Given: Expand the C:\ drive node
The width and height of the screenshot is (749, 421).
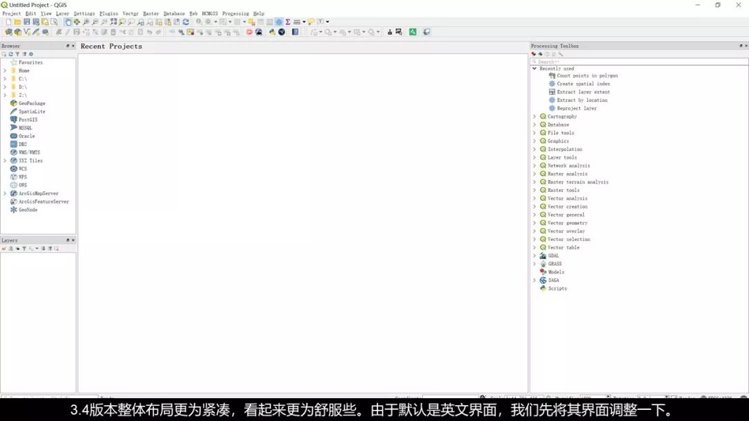Looking at the screenshot, I should (5, 79).
